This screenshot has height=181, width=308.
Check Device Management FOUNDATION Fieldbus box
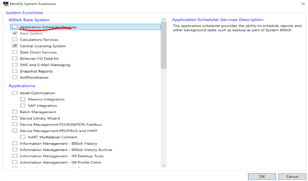pyautogui.click(x=15, y=124)
